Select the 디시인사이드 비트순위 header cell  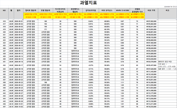coord(60,10)
